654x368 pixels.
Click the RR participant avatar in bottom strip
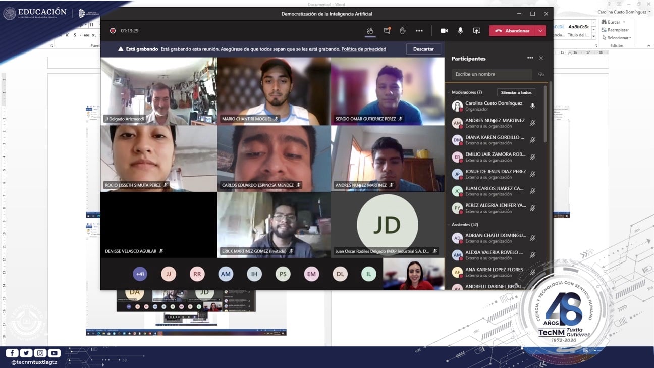point(197,274)
